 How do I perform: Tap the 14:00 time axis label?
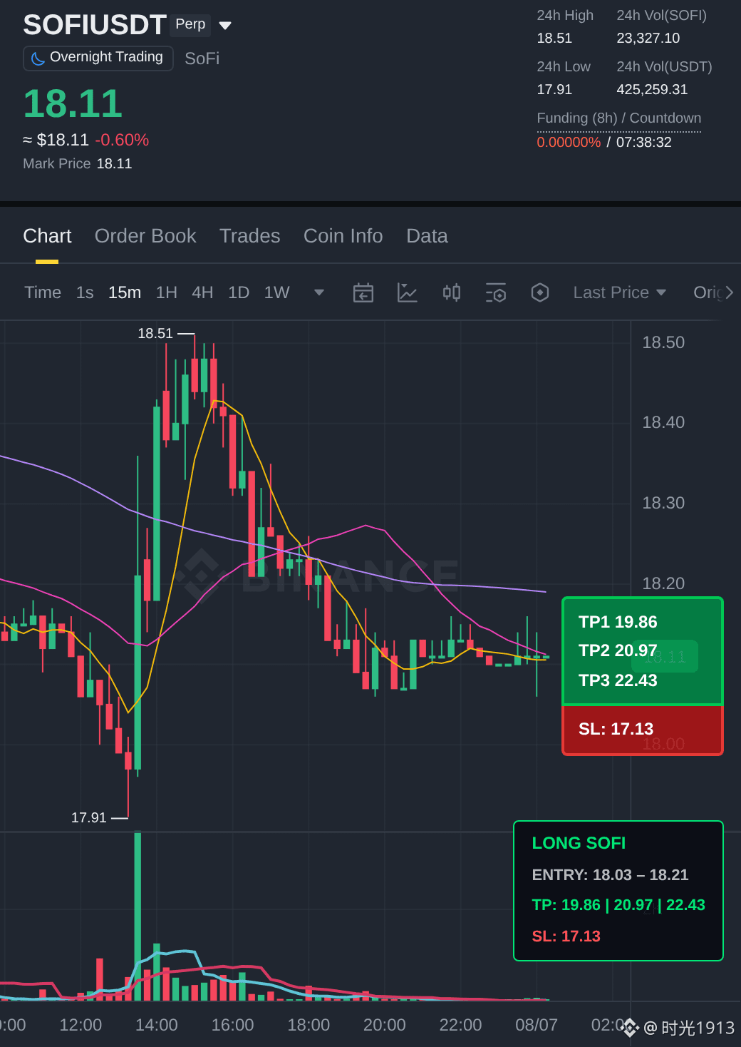point(157,1026)
